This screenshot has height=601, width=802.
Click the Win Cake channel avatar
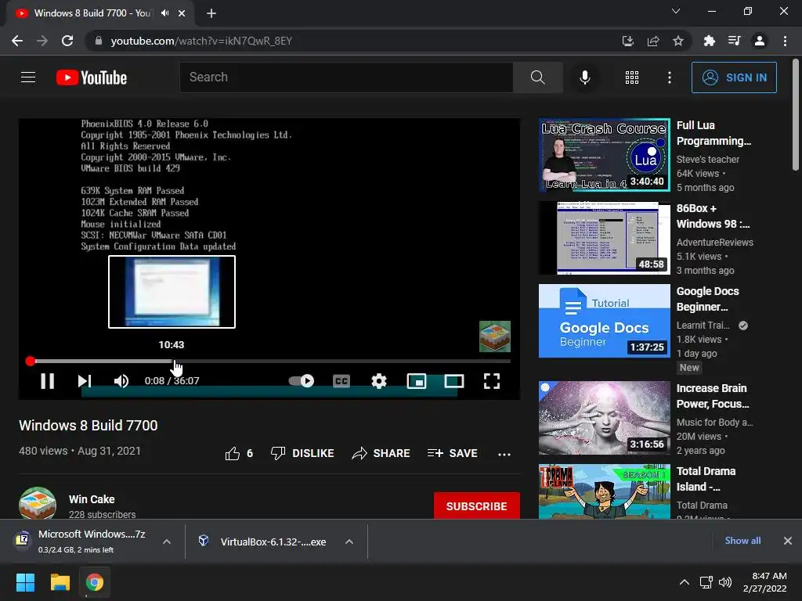[38, 504]
